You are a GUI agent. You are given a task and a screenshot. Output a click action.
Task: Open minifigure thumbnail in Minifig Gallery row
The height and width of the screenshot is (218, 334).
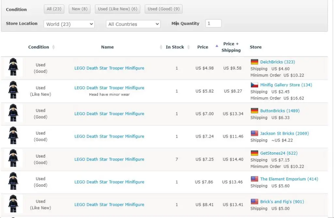(x=13, y=90)
